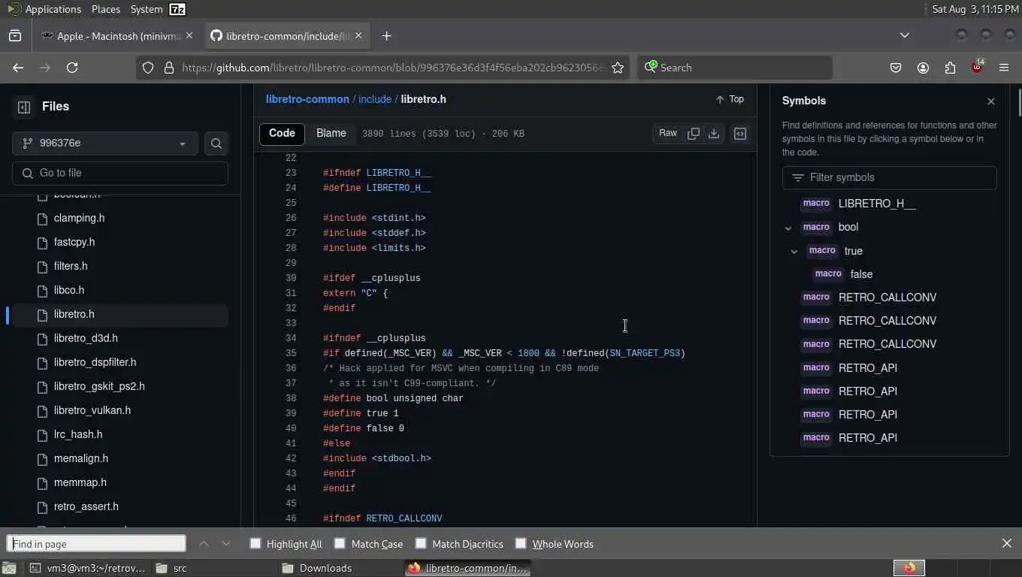The height and width of the screenshot is (577, 1022).
Task: Select the Code view tab
Action: [282, 134]
